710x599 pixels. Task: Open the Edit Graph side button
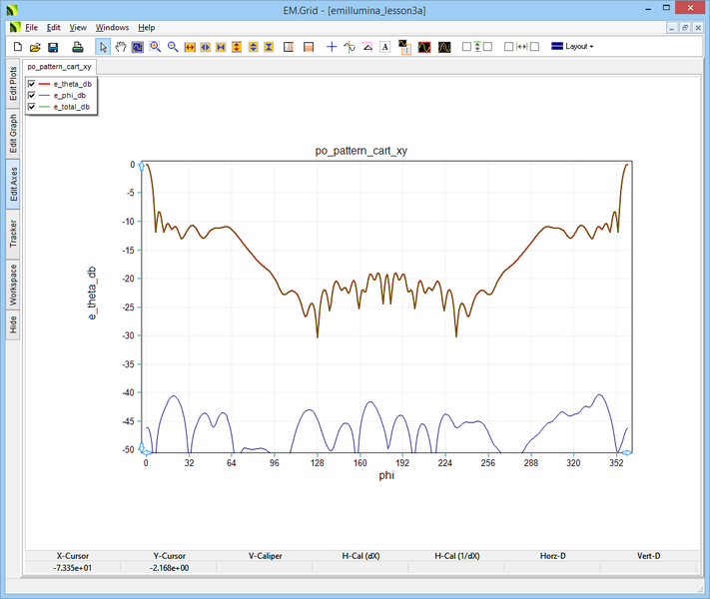(13, 132)
